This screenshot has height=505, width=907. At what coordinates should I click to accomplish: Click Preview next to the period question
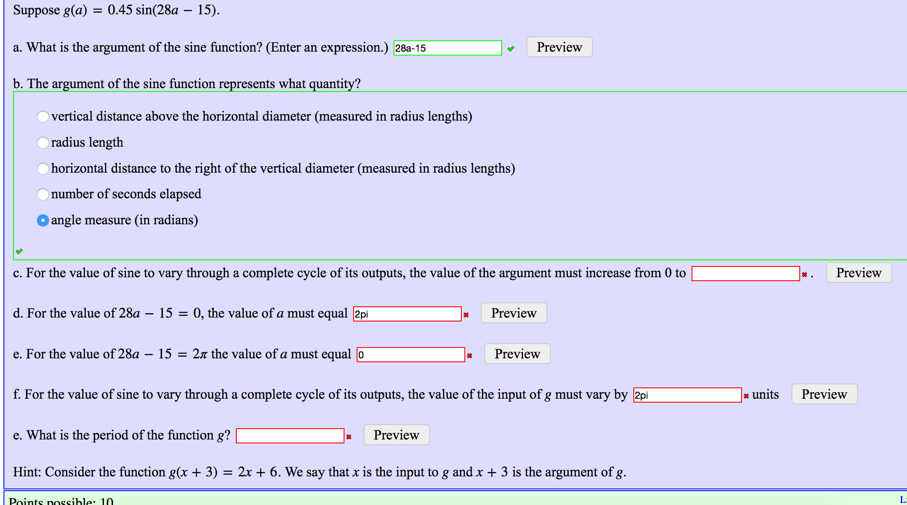pyautogui.click(x=396, y=435)
